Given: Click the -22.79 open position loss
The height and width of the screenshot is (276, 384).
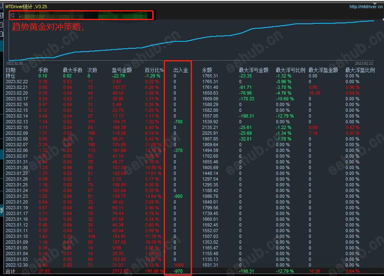Looking at the screenshot, I should tap(119, 76).
